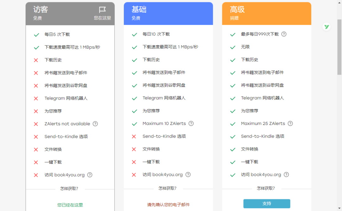The height and width of the screenshot is (211, 342).
Task: Click the red cross beside 访客 下载历史
Action: point(36,60)
